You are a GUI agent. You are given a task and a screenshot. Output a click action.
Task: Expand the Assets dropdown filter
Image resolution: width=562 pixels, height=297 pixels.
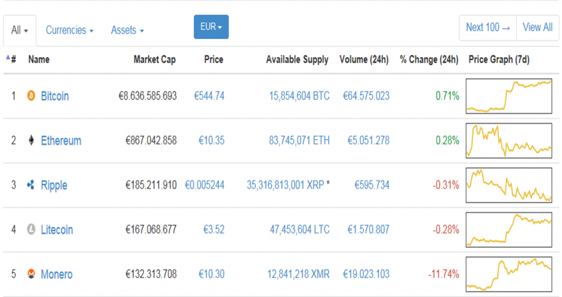click(x=127, y=31)
